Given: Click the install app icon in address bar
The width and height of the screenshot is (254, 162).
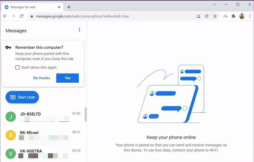Looking at the screenshot, I should [198, 16].
